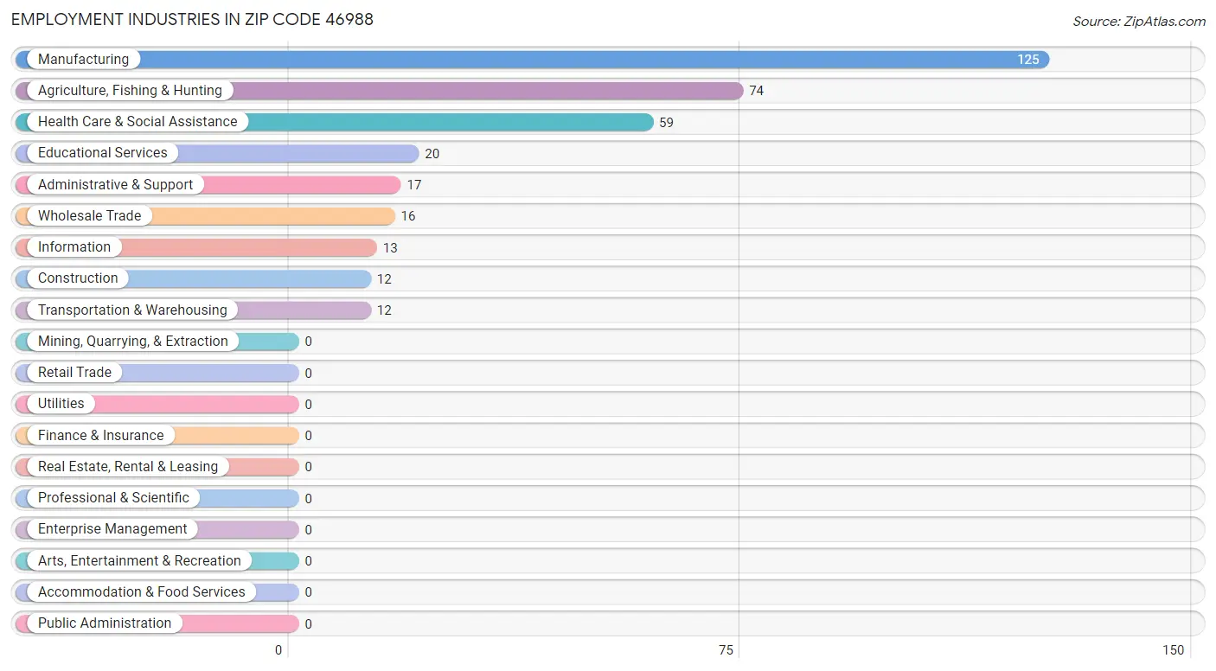Click the Educational Services value 20
The image size is (1216, 671).
coord(432,154)
